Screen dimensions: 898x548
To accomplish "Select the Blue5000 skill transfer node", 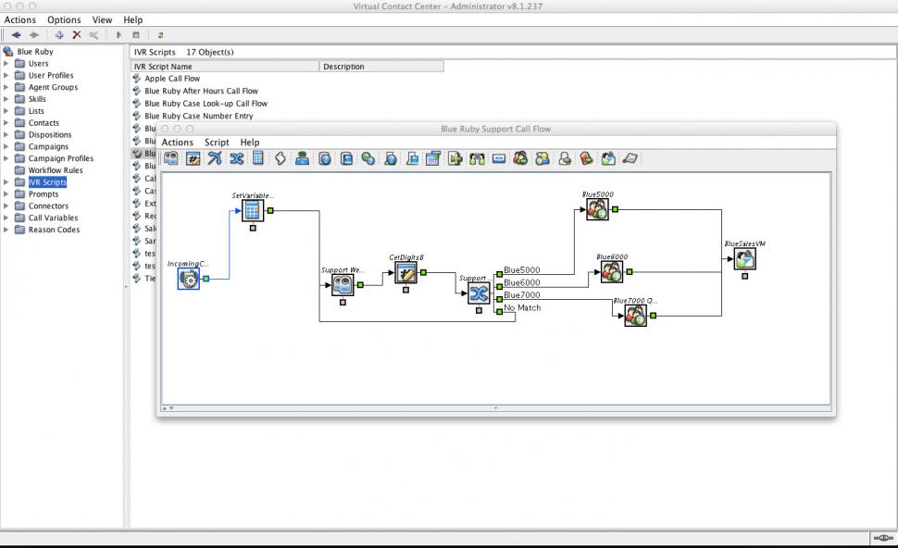I will coord(597,209).
